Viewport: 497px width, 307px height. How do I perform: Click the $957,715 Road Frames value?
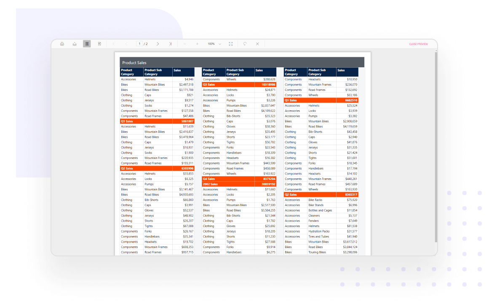pyautogui.click(x=187, y=252)
